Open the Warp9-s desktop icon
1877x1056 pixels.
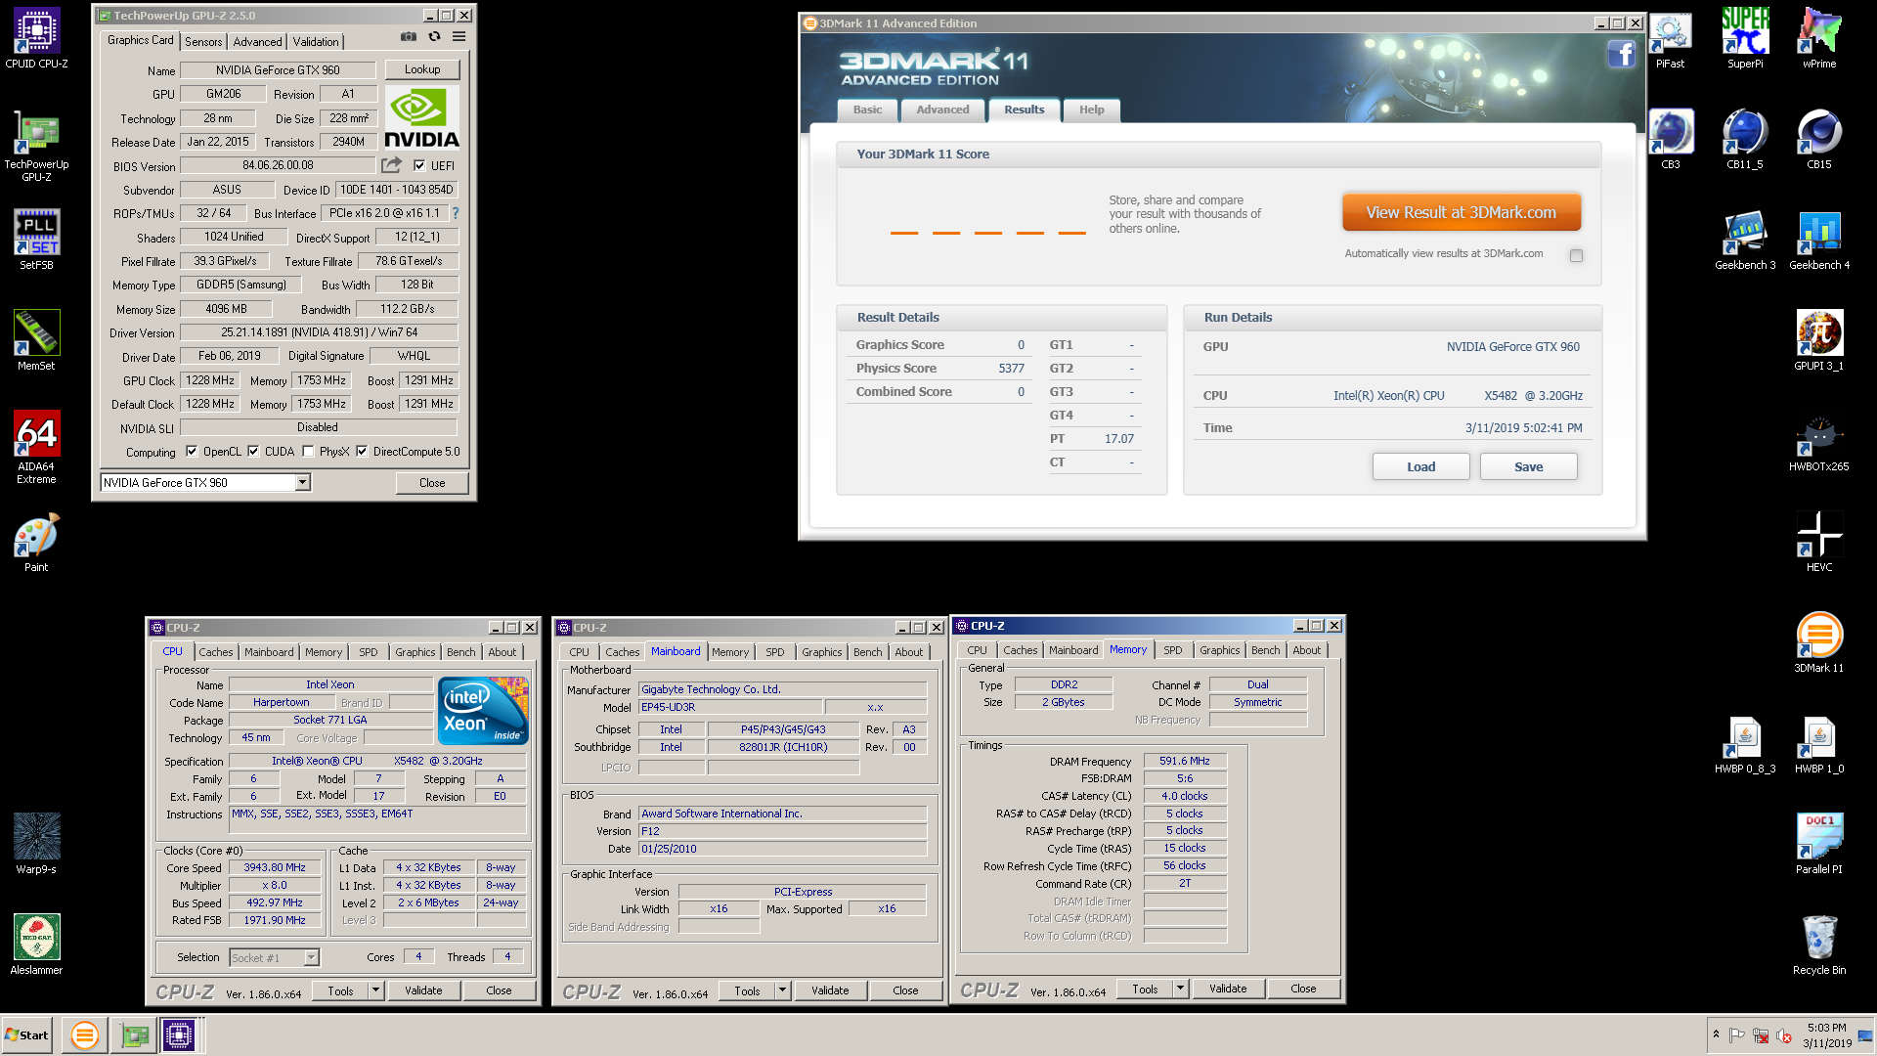point(36,844)
